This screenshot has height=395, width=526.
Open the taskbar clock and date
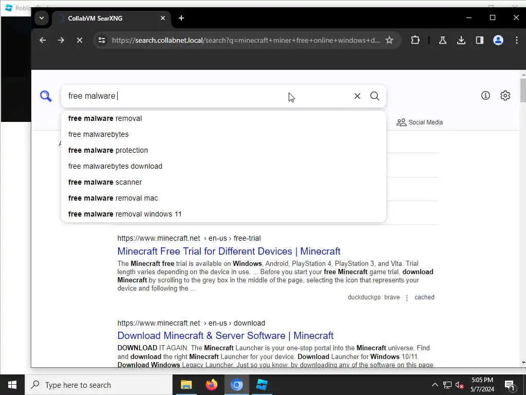(482, 385)
